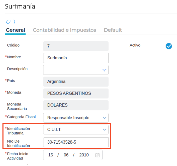Click the Código field showing 7
Viewport: 177px width, 166px height.
point(76,46)
